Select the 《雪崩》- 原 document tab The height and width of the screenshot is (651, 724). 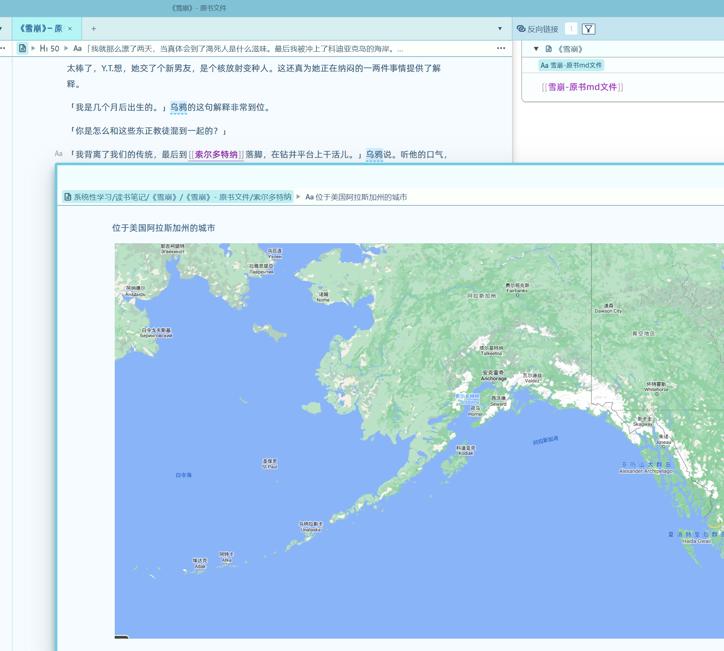click(41, 28)
